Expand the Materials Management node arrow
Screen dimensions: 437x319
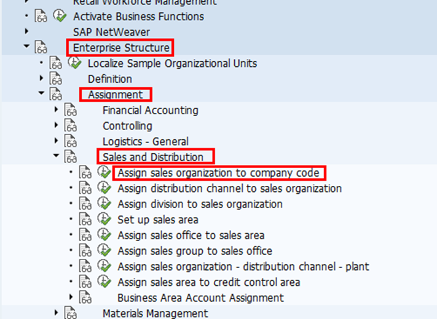(x=57, y=313)
